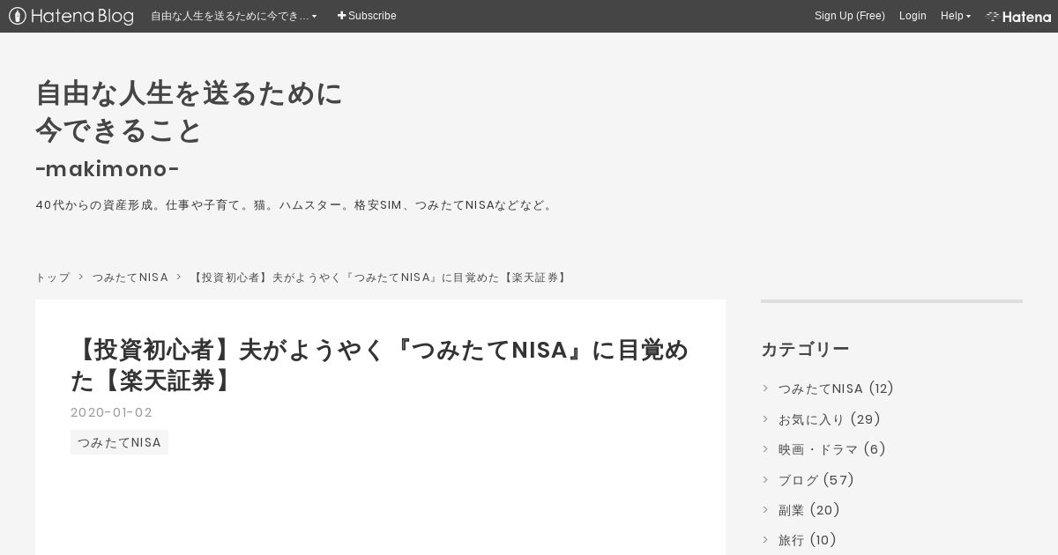Open the つみたてNISA breadcrumb link
This screenshot has width=1058, height=555.
(130, 277)
